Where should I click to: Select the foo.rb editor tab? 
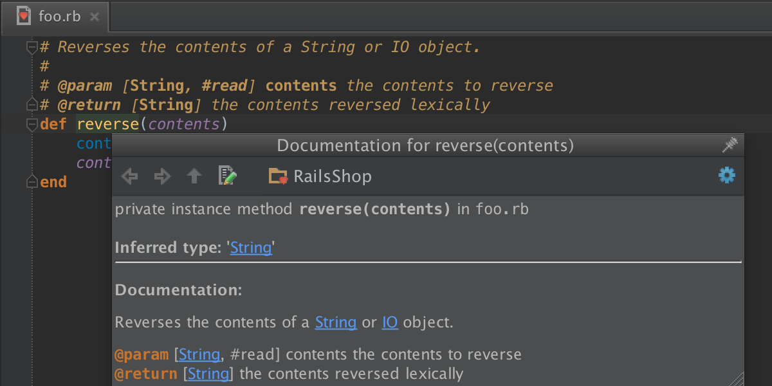pos(59,17)
